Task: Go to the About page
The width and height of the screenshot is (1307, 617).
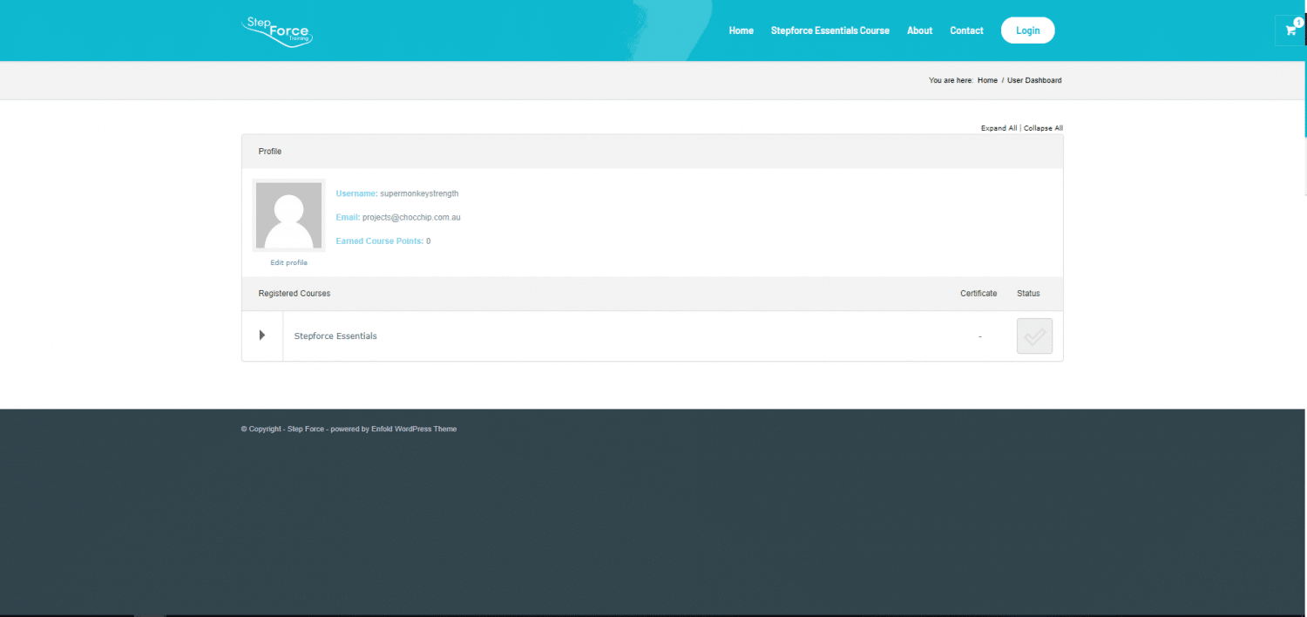Action: 919,31
